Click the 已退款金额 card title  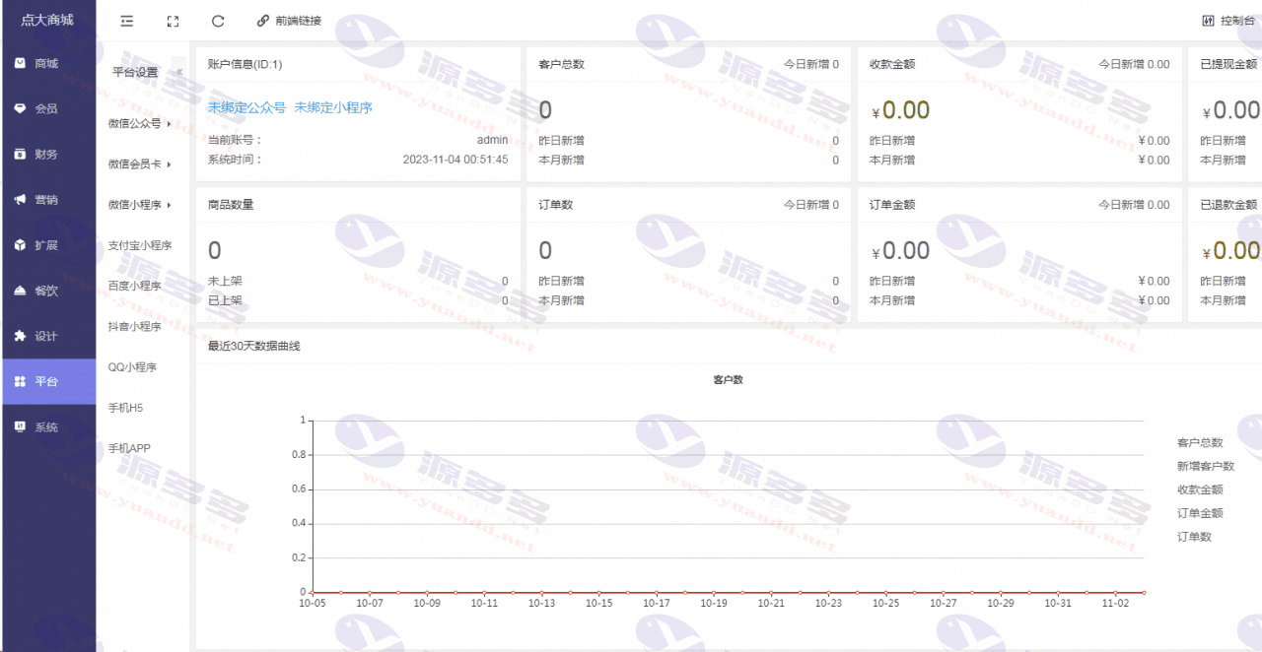pyautogui.click(x=1229, y=205)
